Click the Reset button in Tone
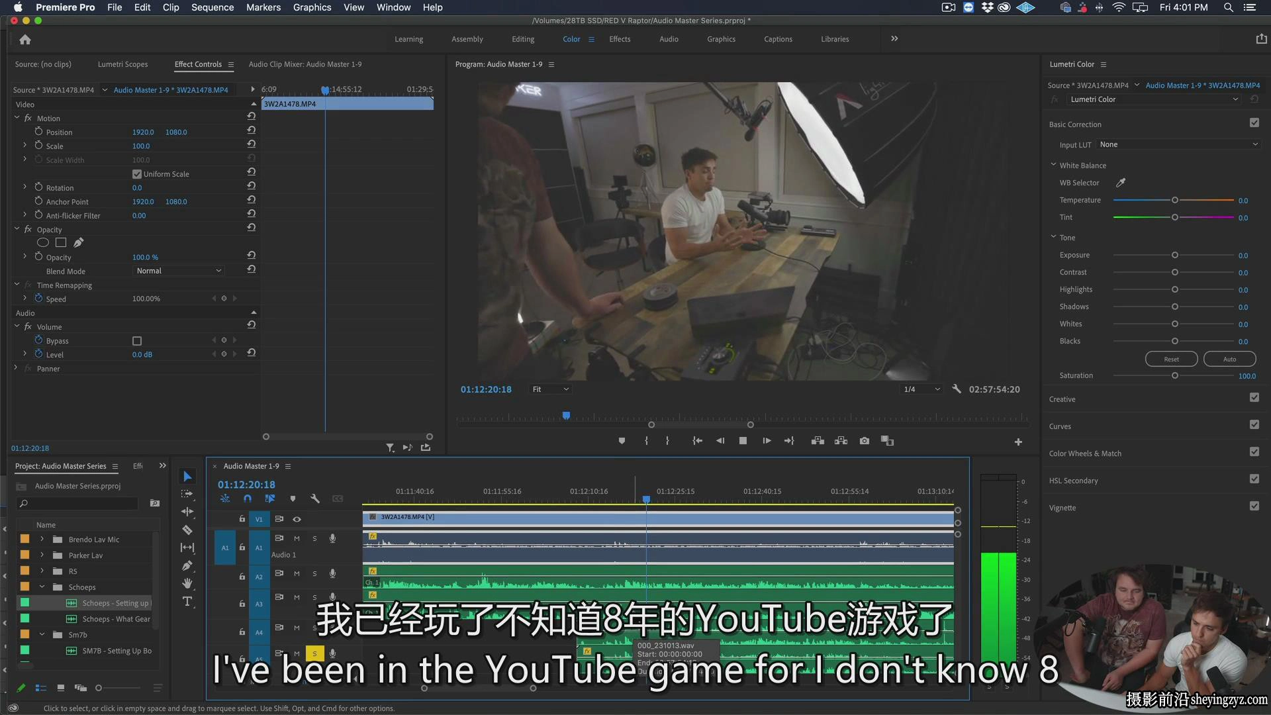 coord(1171,359)
